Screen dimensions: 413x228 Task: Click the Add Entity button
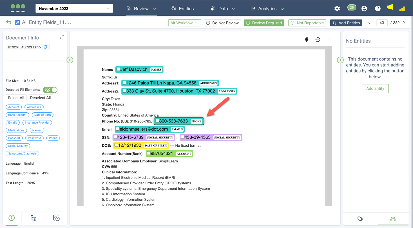[375, 88]
